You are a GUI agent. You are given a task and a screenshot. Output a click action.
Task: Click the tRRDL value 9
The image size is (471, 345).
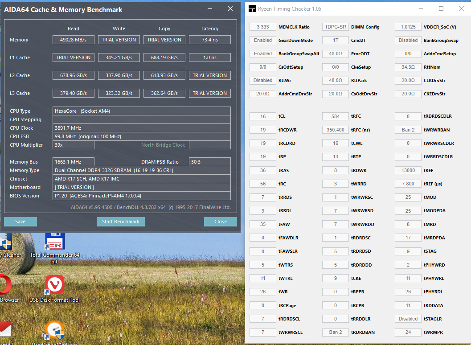[x=263, y=211]
